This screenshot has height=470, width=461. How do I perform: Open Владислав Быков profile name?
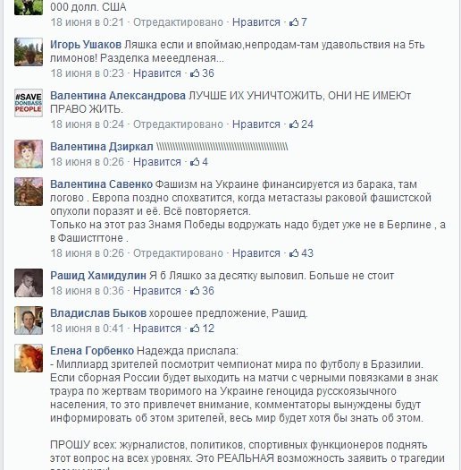point(98,313)
